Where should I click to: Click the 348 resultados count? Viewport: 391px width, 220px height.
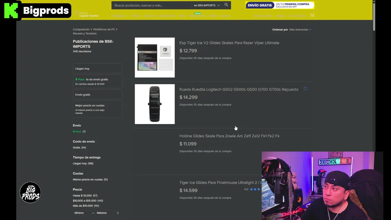(x=82, y=51)
